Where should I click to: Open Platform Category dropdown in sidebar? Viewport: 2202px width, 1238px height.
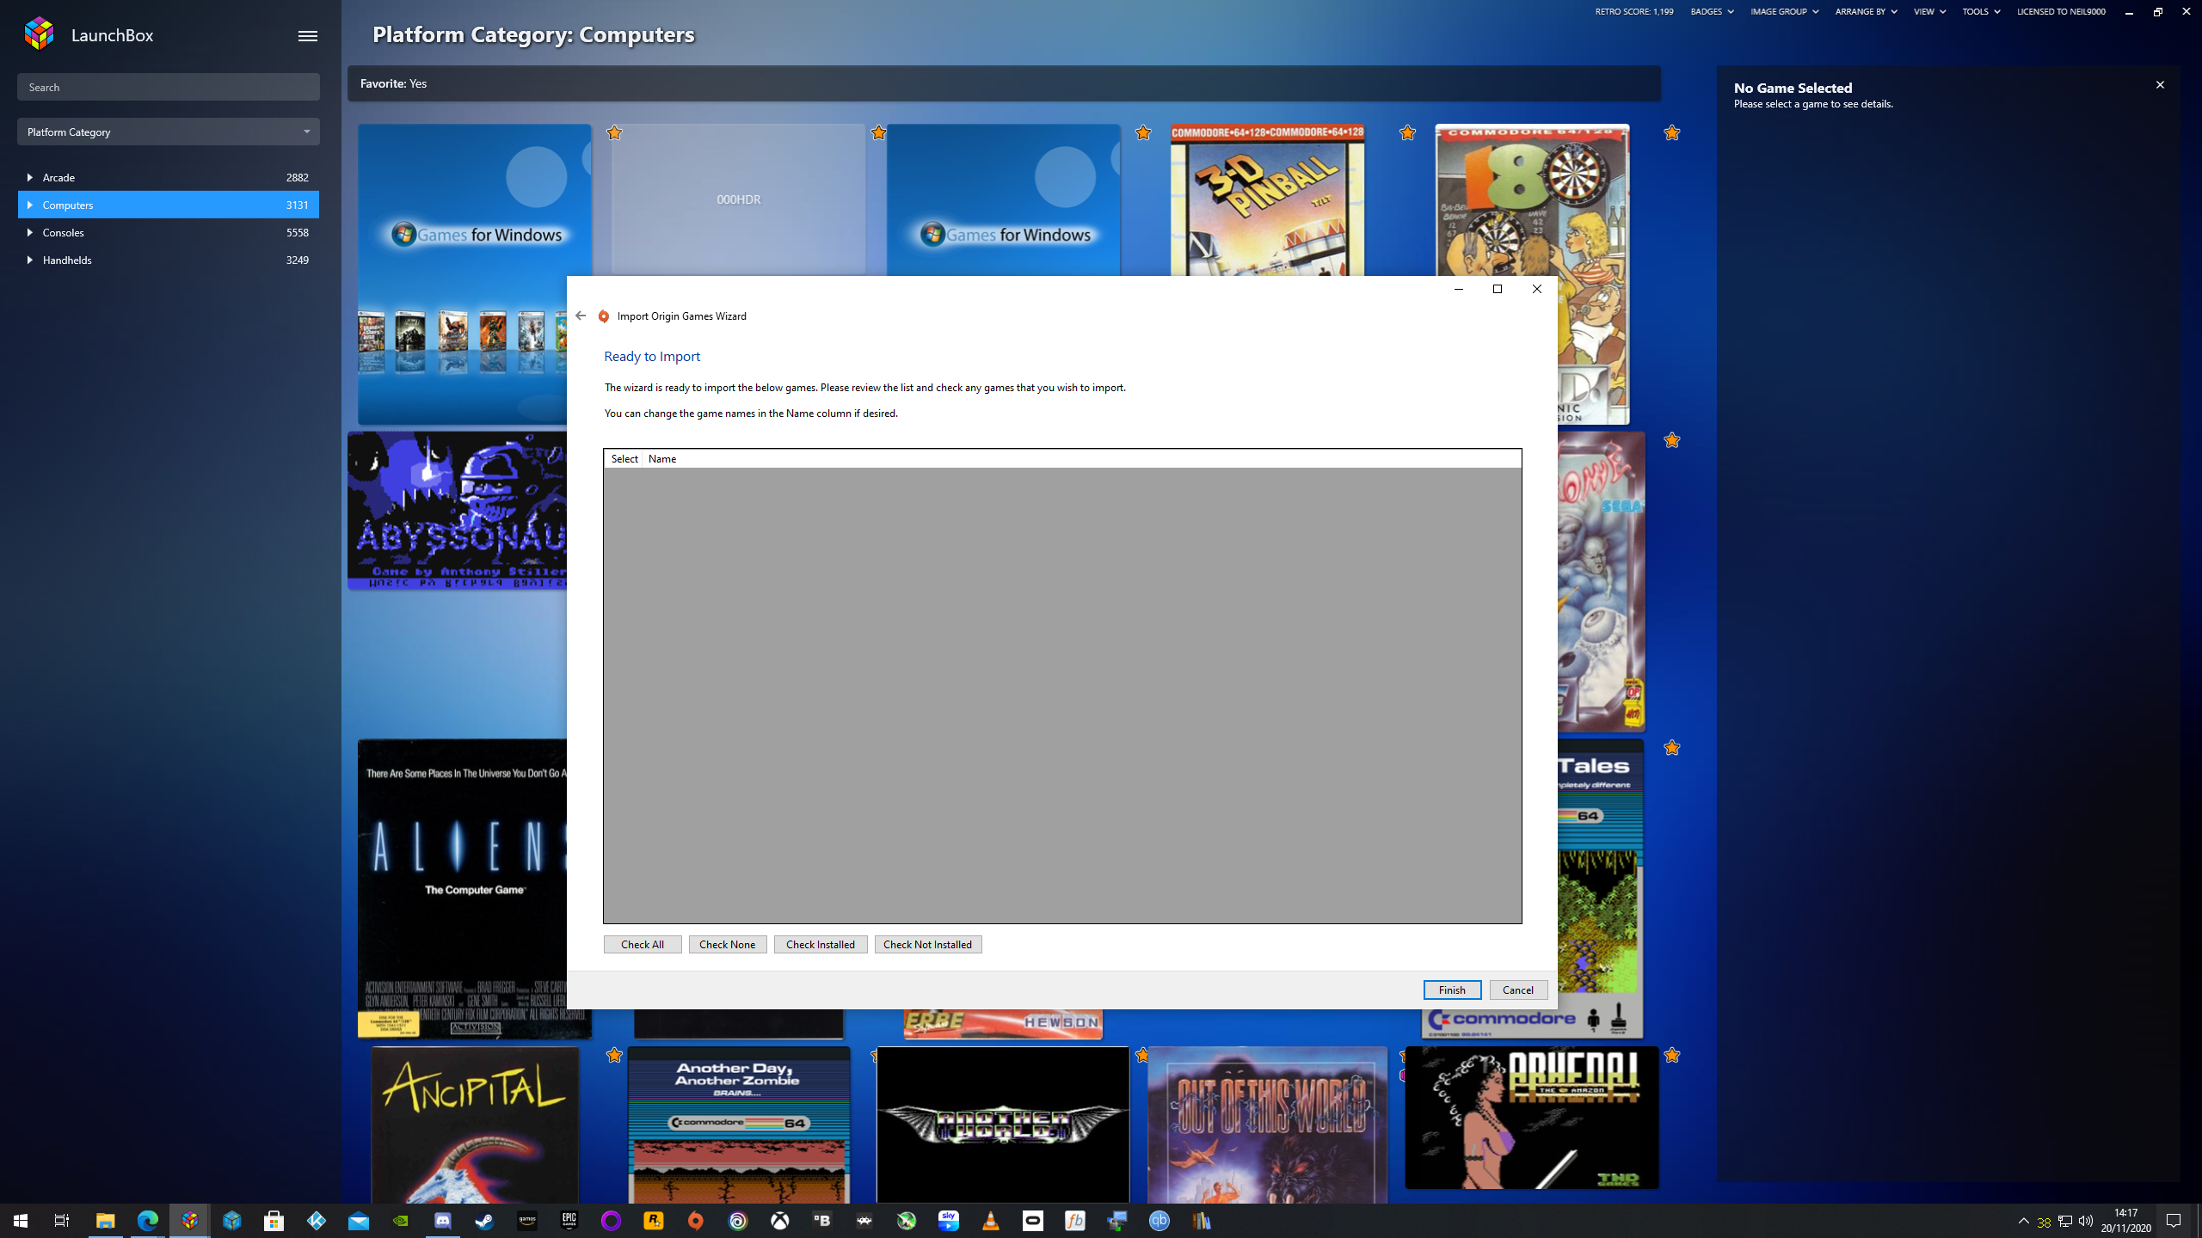point(169,132)
